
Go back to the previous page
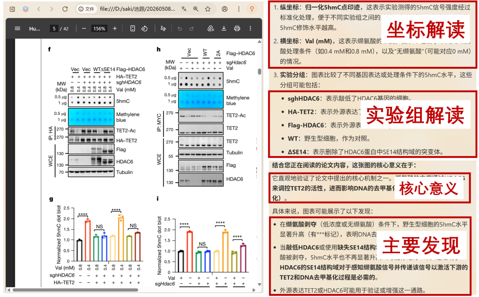pyautogui.click(x=39, y=9)
